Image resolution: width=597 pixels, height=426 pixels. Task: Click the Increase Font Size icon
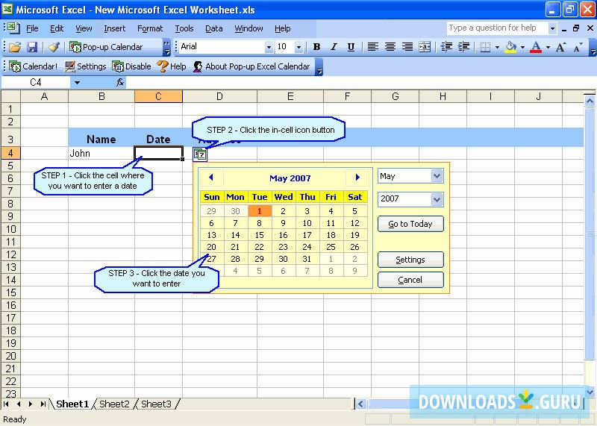(561, 47)
